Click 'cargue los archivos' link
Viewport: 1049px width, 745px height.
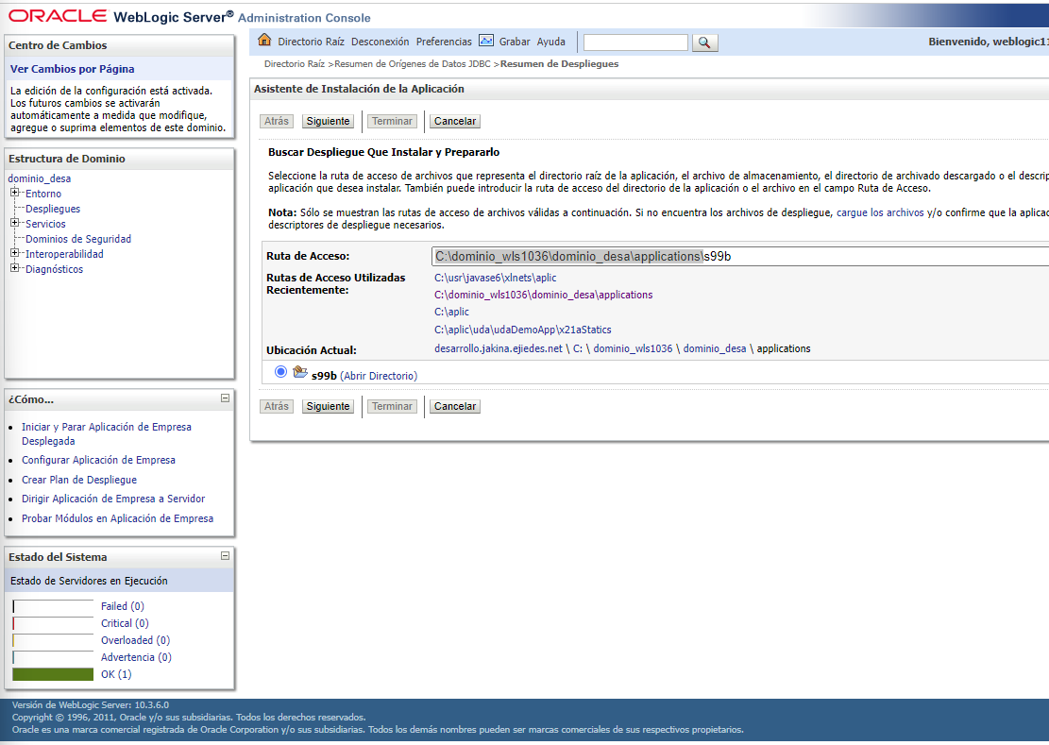point(880,212)
